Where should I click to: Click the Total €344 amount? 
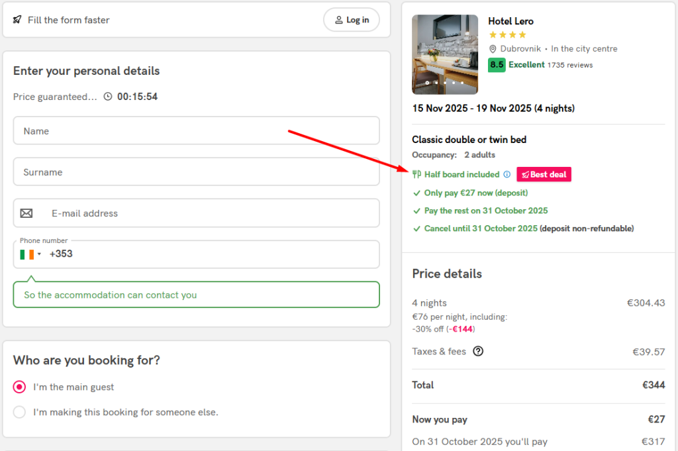click(654, 385)
